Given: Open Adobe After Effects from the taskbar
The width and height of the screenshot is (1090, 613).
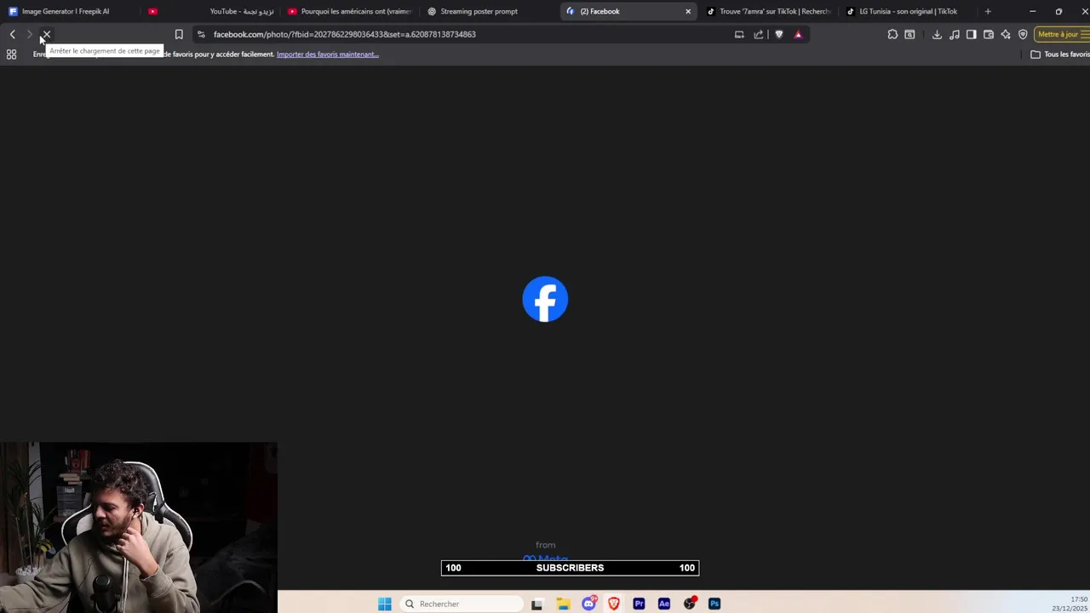Looking at the screenshot, I should [x=664, y=604].
